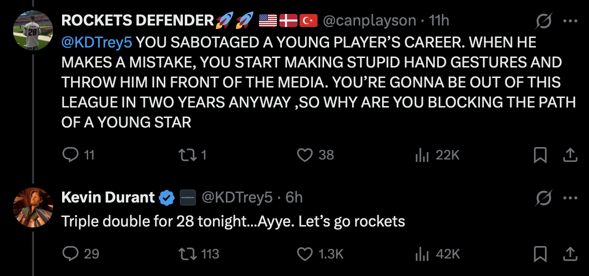
Task: Open Grok icon on ROCKETS DEFENDER tweet
Action: point(543,21)
